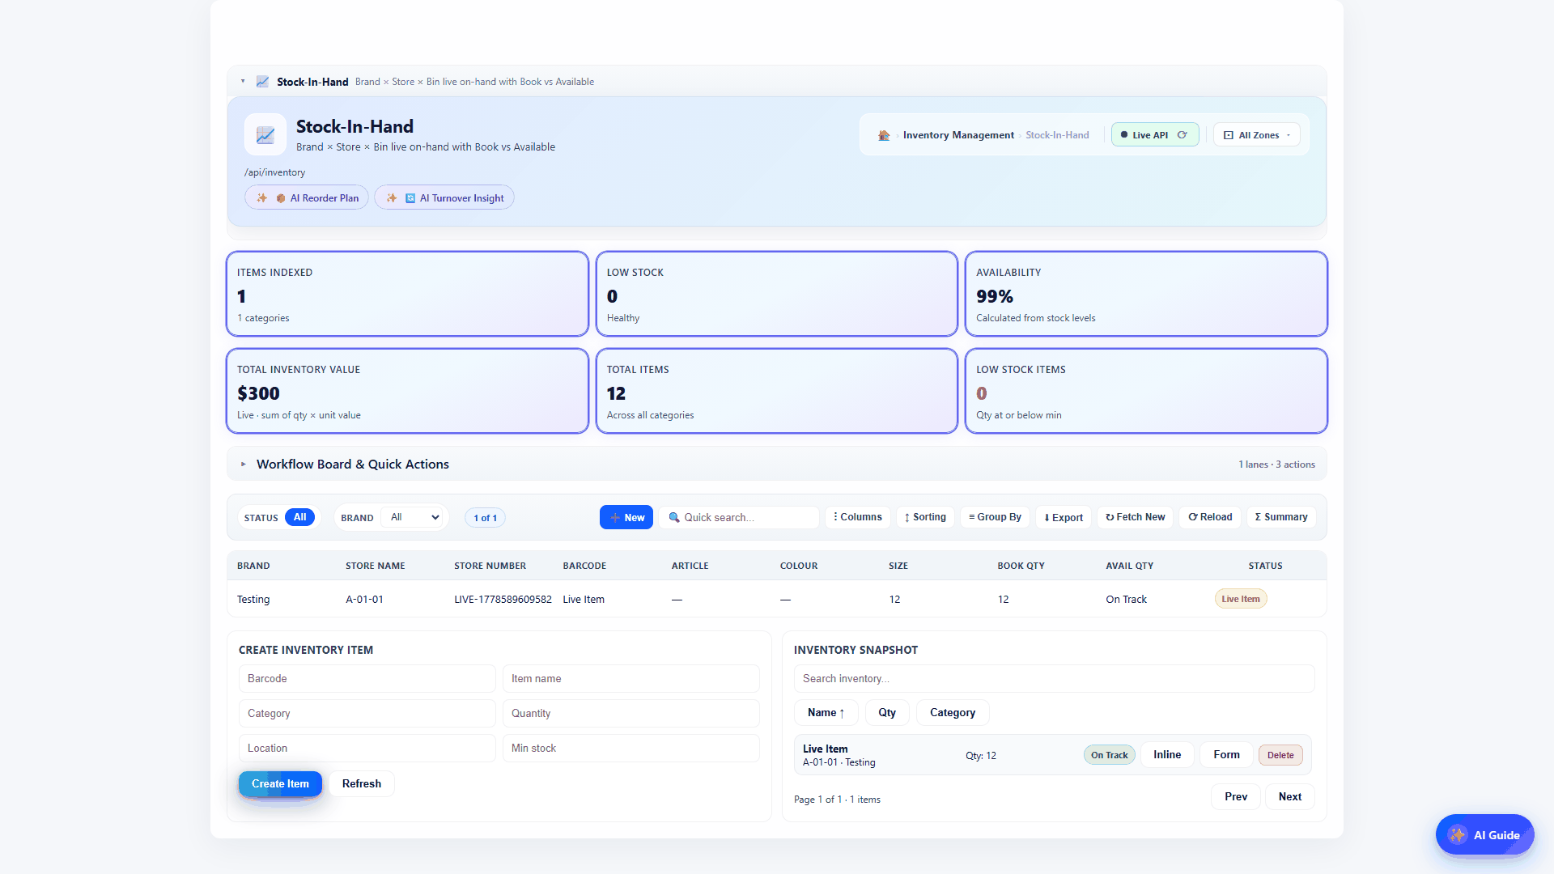The height and width of the screenshot is (874, 1554).
Task: Click the home icon in breadcrumb
Action: pyautogui.click(x=884, y=135)
